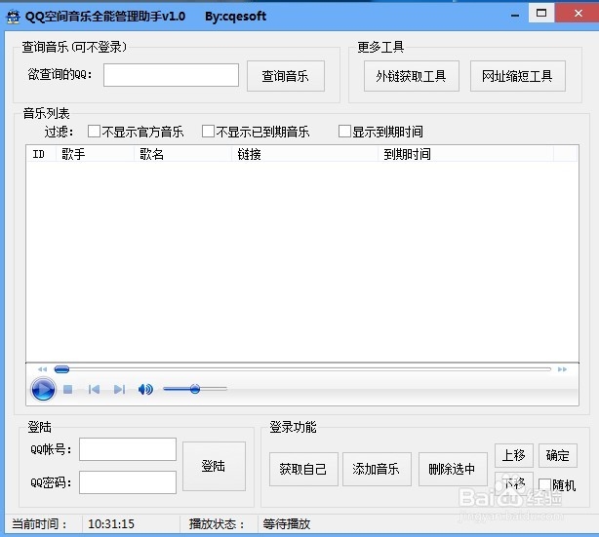The height and width of the screenshot is (537, 599).
Task: Maximize the window
Action: (541, 13)
